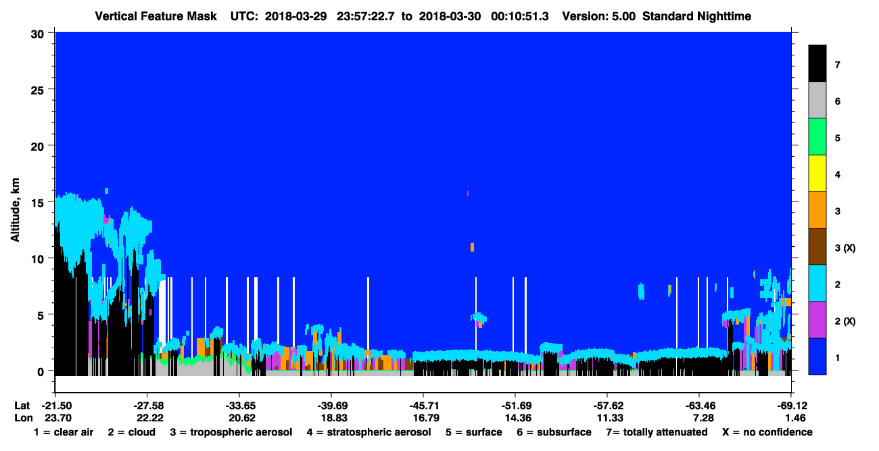Click the latitude value -51.69
The width and height of the screenshot is (879, 451).
tap(515, 406)
